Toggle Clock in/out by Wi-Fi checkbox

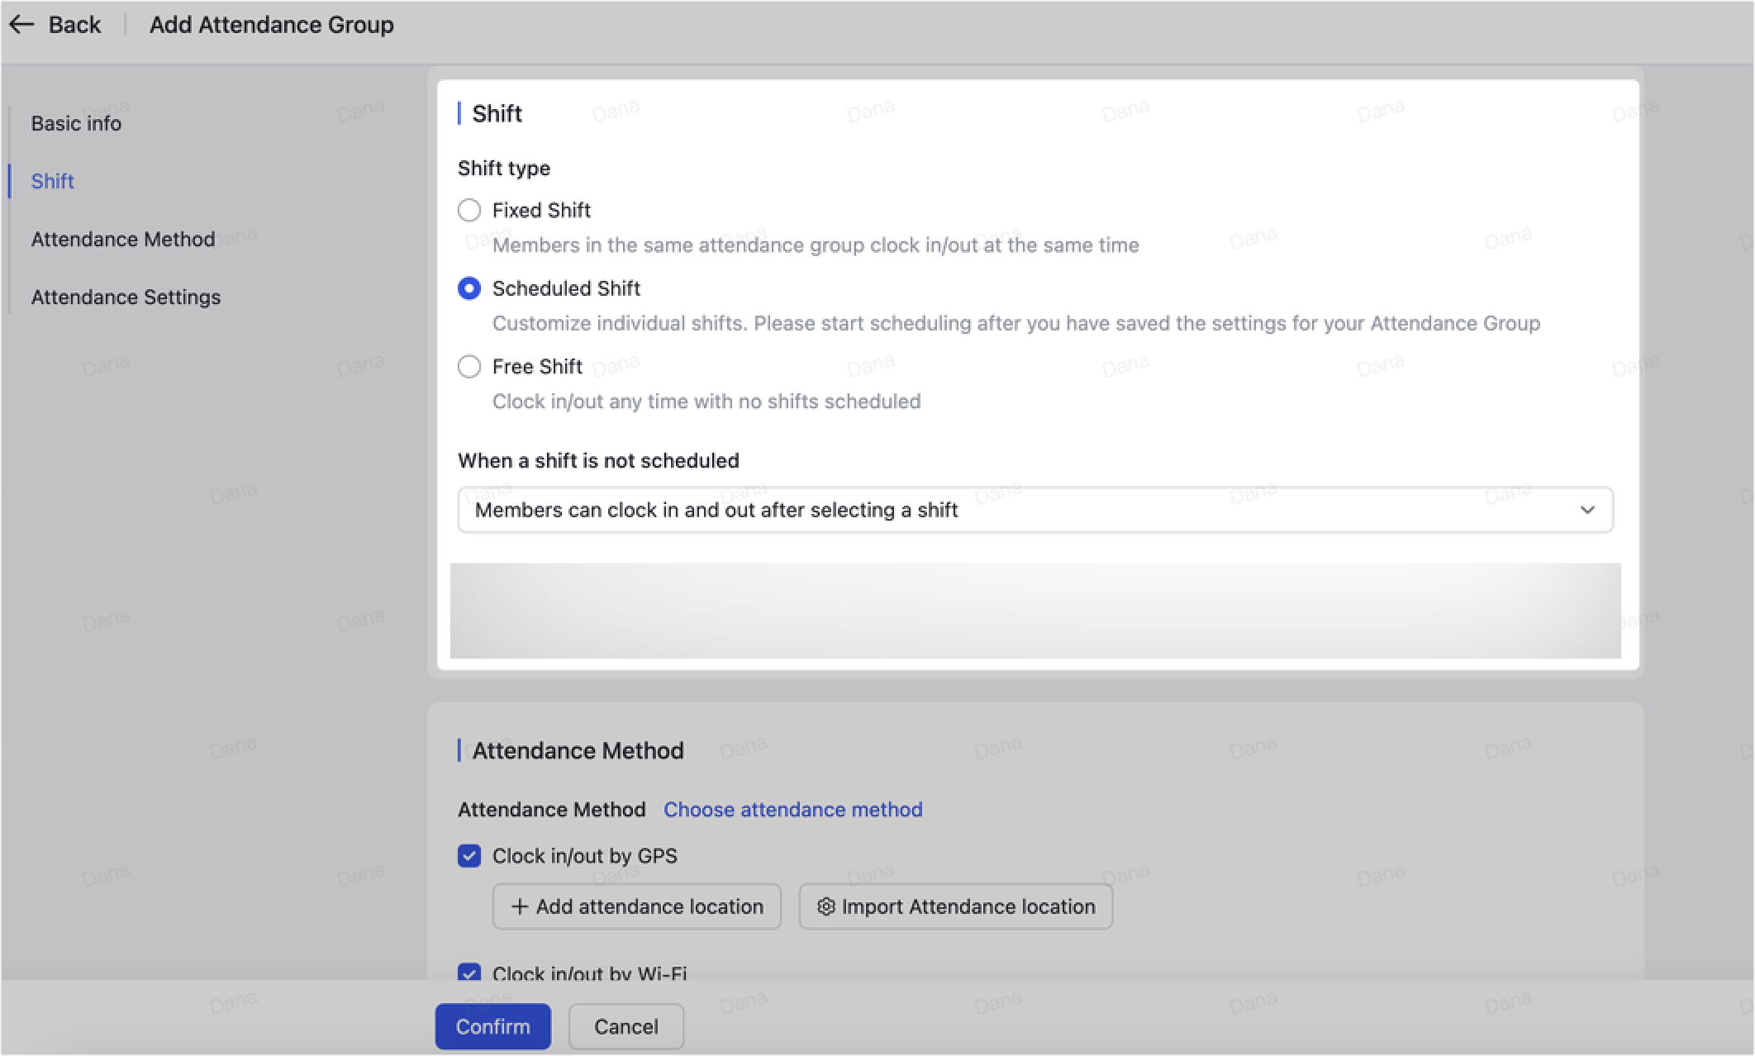click(x=469, y=973)
